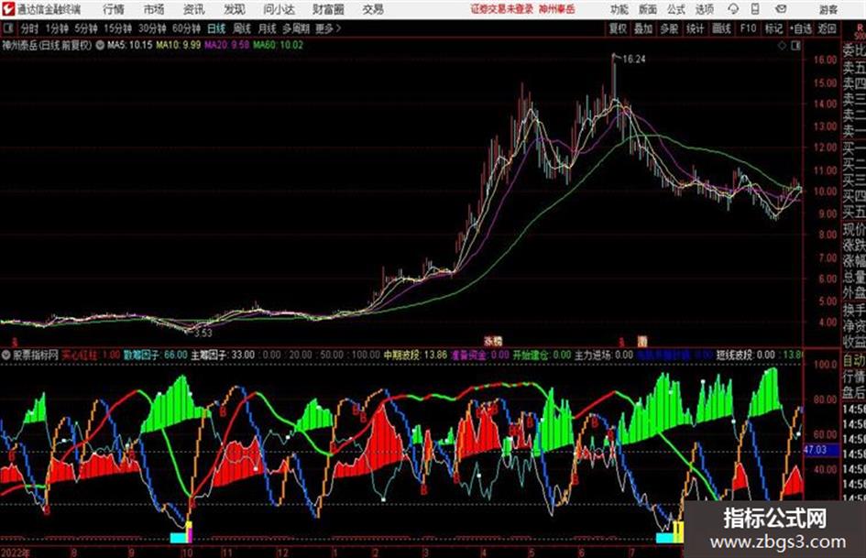Open the 选项 options menu
The height and width of the screenshot is (558, 866).
pos(704,9)
